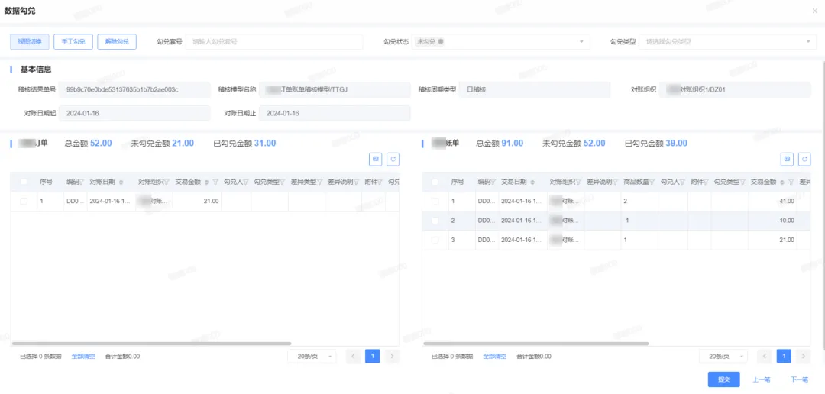Click the 41.00 cell in bills table
The image size is (825, 394).
point(772,201)
